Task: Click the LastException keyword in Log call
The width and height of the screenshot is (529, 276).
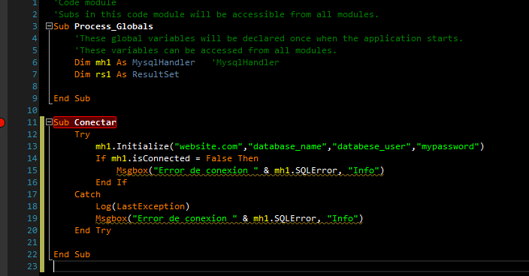Action: (x=151, y=206)
